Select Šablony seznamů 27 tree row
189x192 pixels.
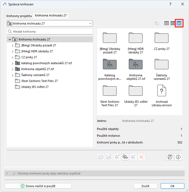50,75
